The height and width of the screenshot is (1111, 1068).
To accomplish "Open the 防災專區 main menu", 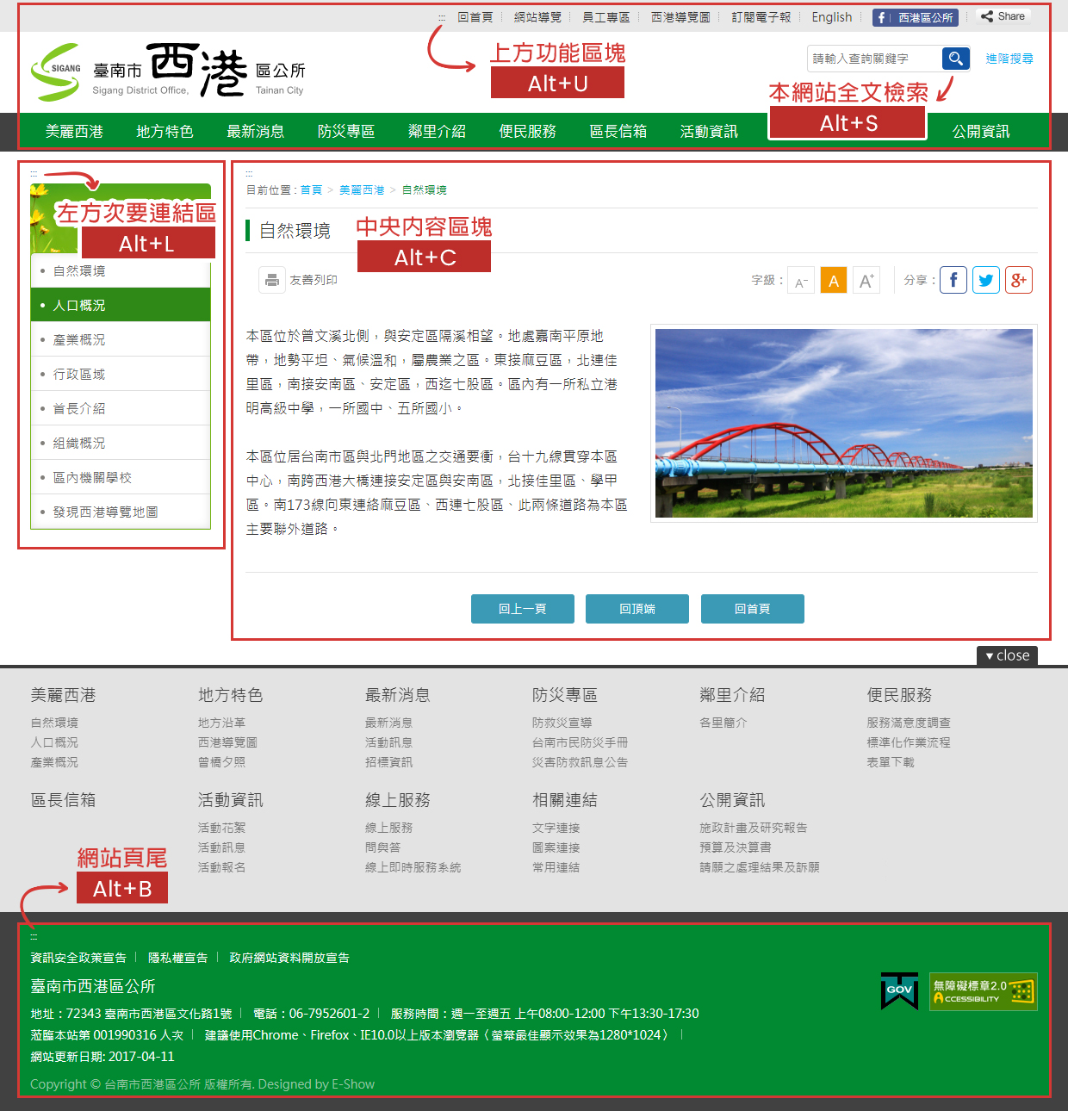I will click(346, 132).
